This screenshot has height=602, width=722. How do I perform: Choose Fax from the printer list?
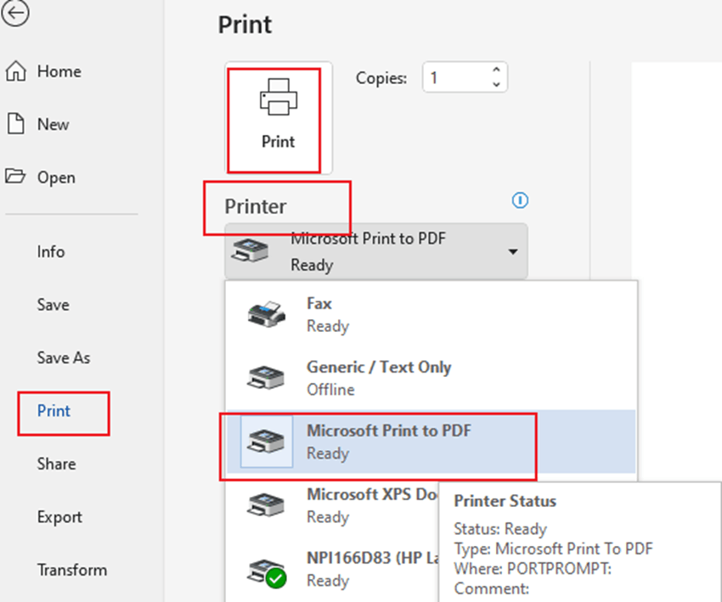432,314
